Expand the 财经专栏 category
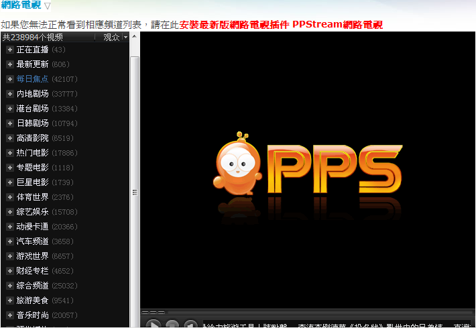Viewport: 476px width, 328px height. coord(9,271)
